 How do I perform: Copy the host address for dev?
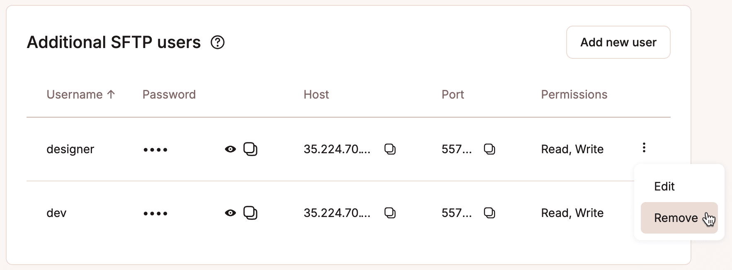pyautogui.click(x=390, y=213)
